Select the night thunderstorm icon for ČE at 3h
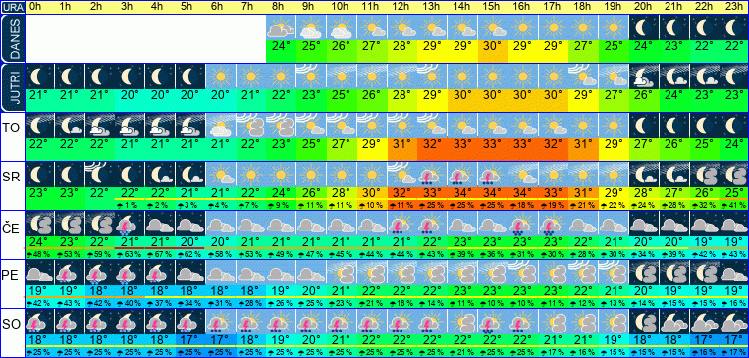The width and height of the screenshot is (749, 358). point(129,224)
